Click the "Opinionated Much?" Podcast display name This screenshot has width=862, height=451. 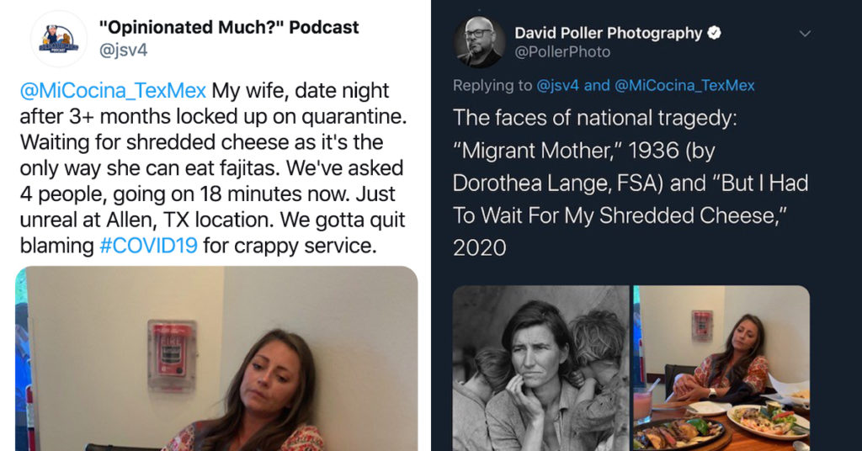[x=229, y=27]
